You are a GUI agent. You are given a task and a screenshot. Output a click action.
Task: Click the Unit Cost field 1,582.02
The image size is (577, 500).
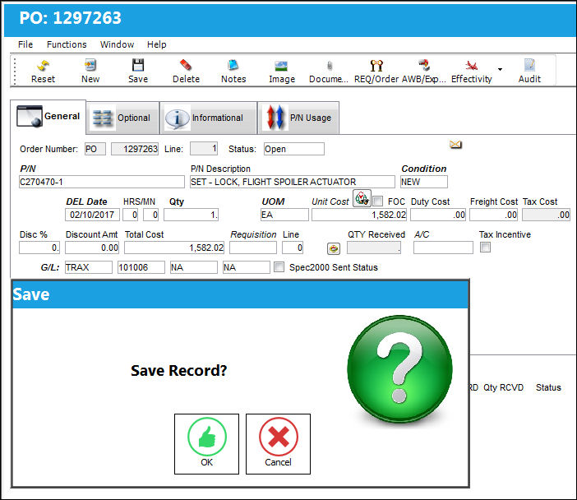pos(359,215)
